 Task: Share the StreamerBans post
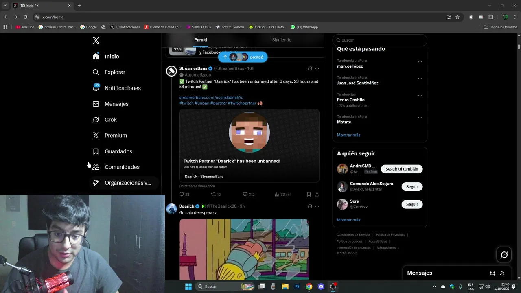[317, 195]
